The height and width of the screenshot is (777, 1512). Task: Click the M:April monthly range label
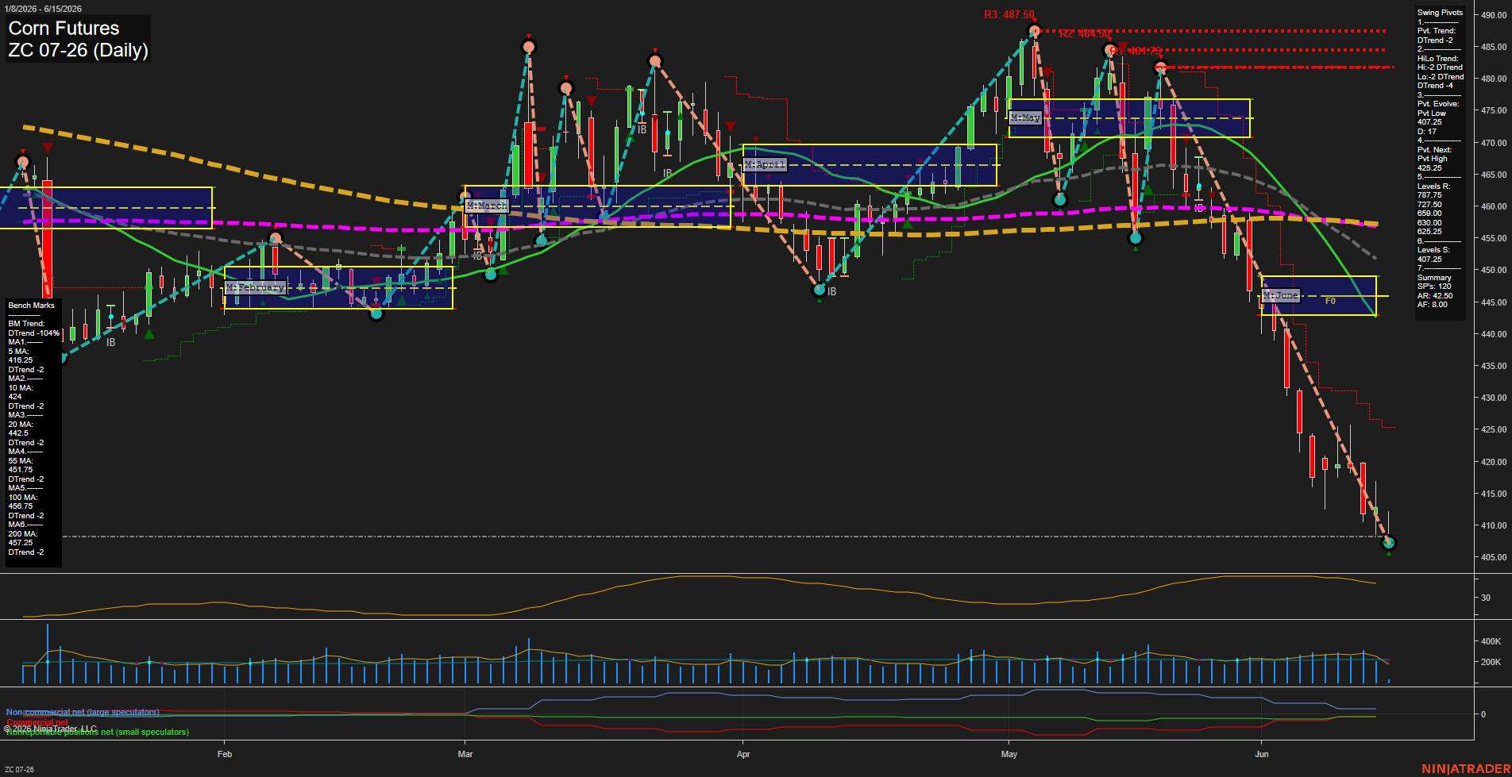tap(765, 164)
